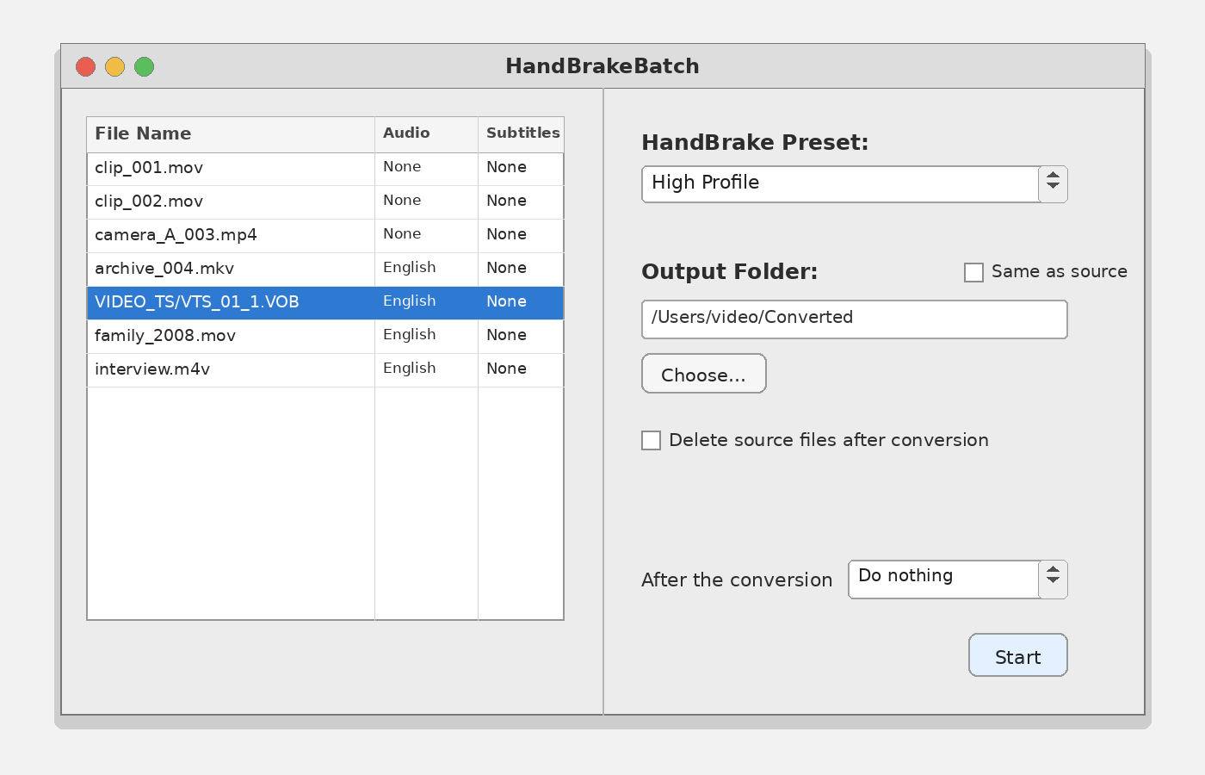
Task: Select the clip_001.mov file row
Action: [x=325, y=169]
